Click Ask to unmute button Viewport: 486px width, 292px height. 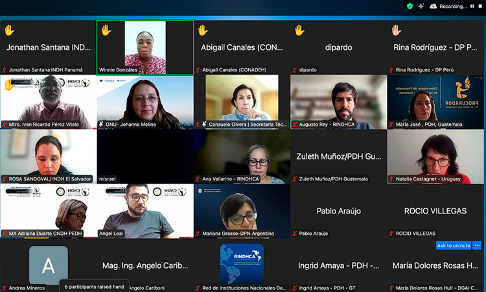pos(454,245)
